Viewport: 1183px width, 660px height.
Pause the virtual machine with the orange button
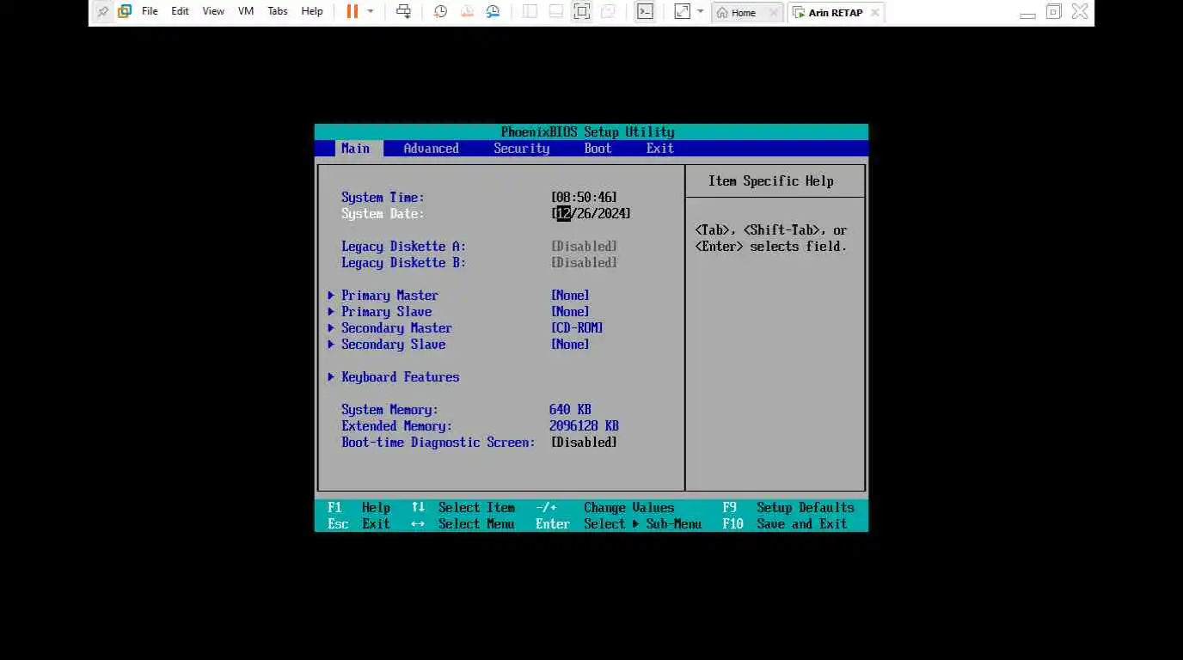tap(352, 12)
